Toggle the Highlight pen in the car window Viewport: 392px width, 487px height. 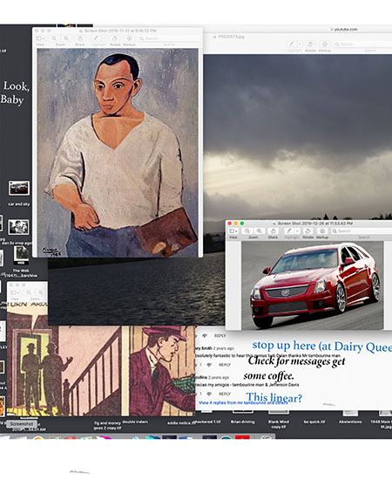289,231
